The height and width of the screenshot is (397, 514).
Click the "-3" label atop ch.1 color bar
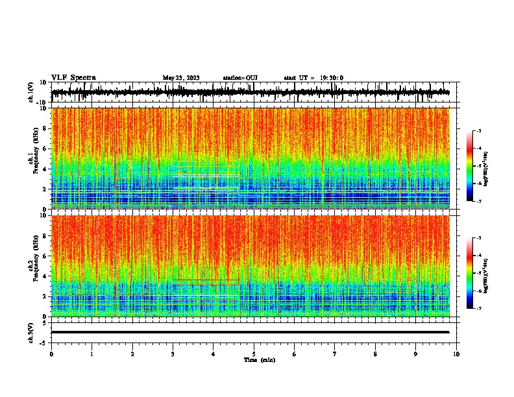click(478, 130)
